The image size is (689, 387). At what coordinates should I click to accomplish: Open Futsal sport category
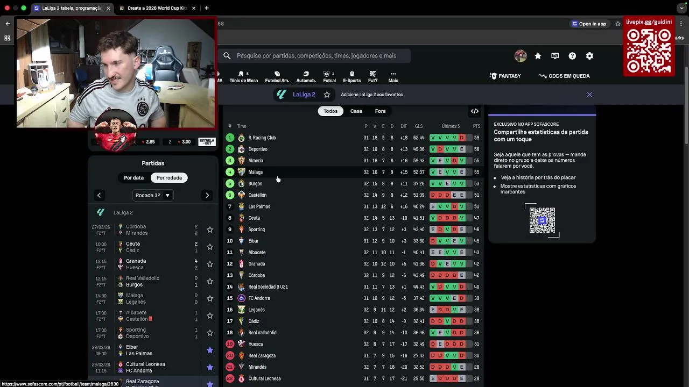[329, 77]
